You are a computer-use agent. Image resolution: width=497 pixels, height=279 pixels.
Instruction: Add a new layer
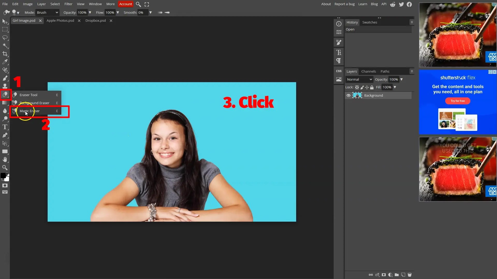tap(403, 275)
